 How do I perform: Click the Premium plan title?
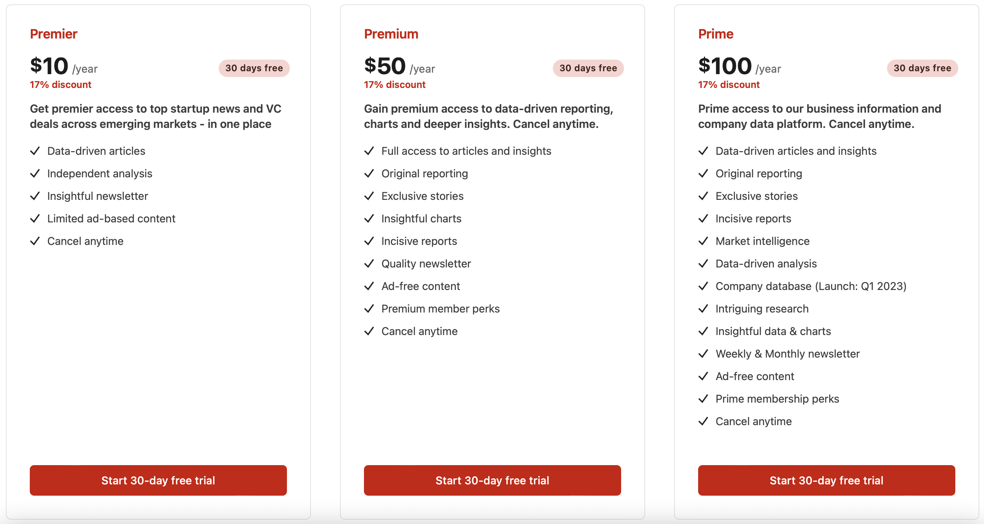pos(391,34)
